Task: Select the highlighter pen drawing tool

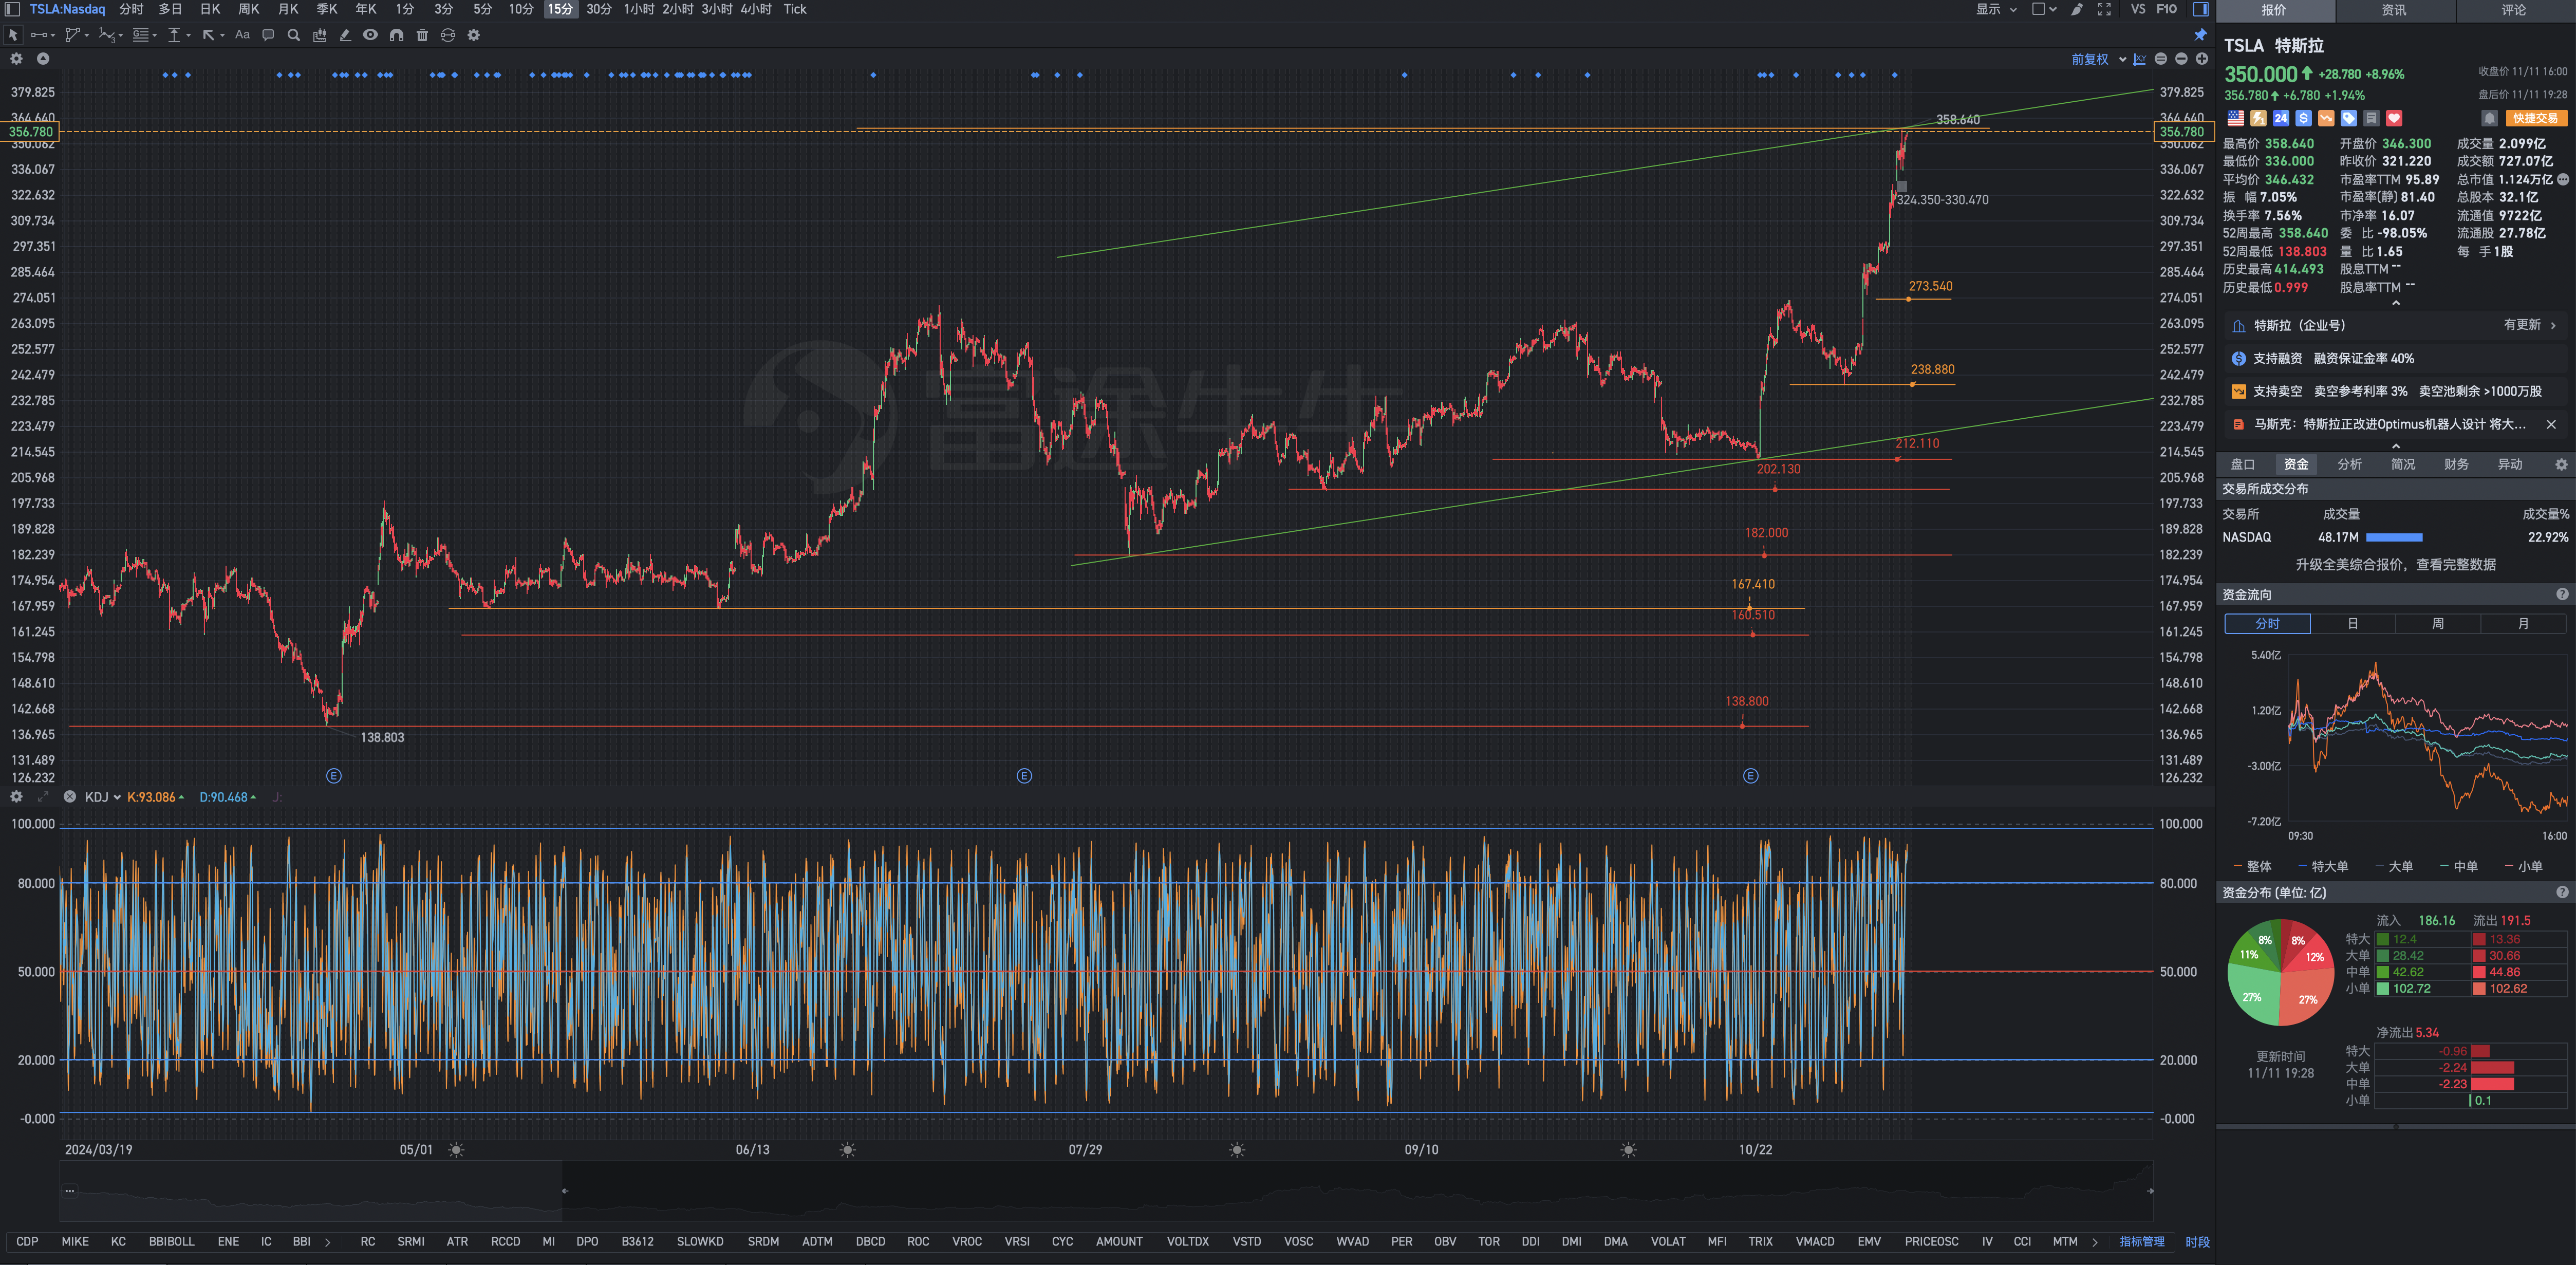Action: (x=345, y=35)
